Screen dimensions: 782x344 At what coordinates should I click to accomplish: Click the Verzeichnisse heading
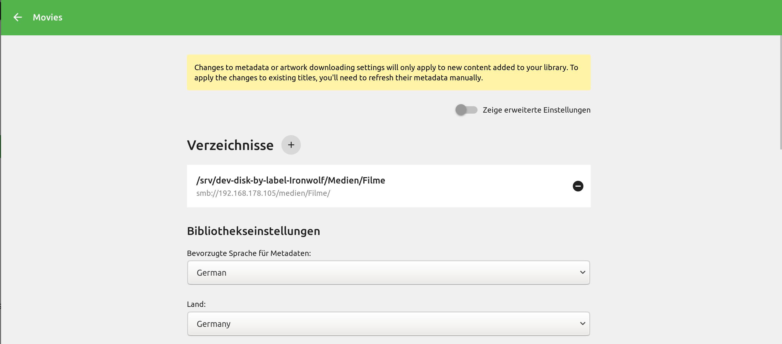[x=230, y=145]
